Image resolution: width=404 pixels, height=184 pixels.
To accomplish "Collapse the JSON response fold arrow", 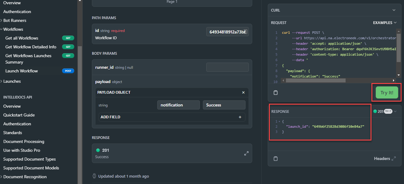I will click(x=279, y=122).
